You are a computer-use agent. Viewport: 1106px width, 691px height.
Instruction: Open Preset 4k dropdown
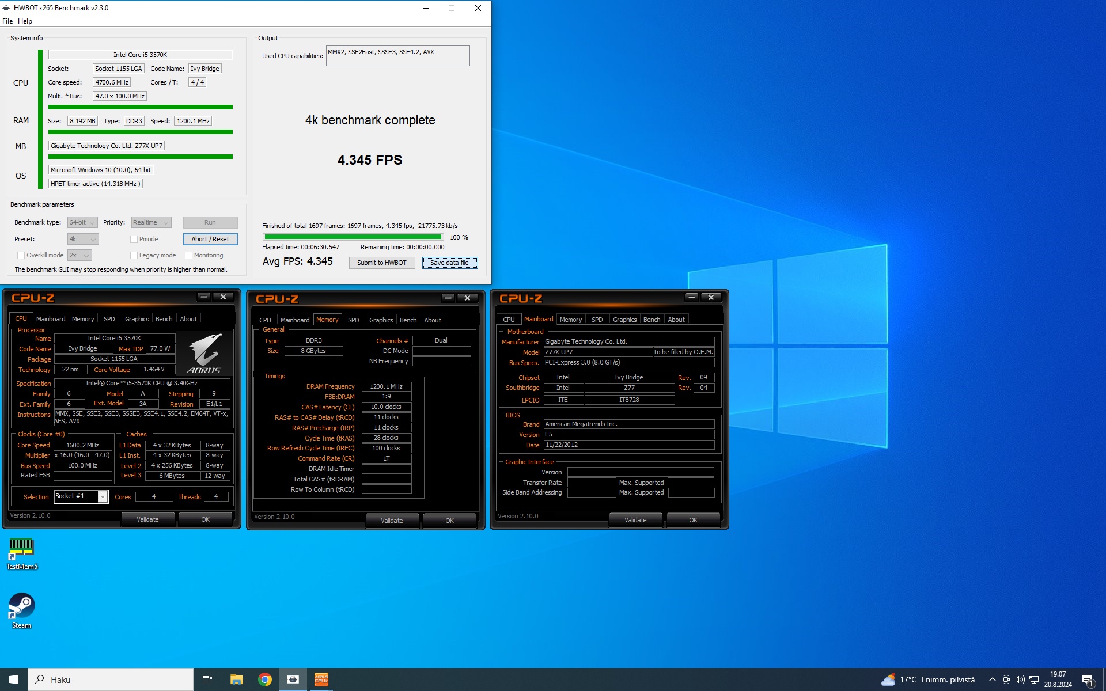click(83, 239)
